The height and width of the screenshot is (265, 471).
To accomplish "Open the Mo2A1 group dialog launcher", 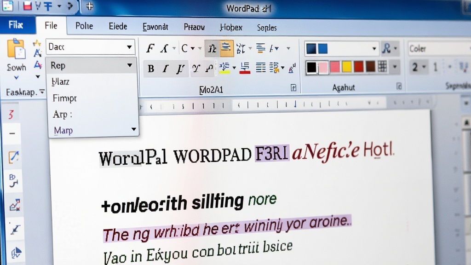I will pos(293,88).
